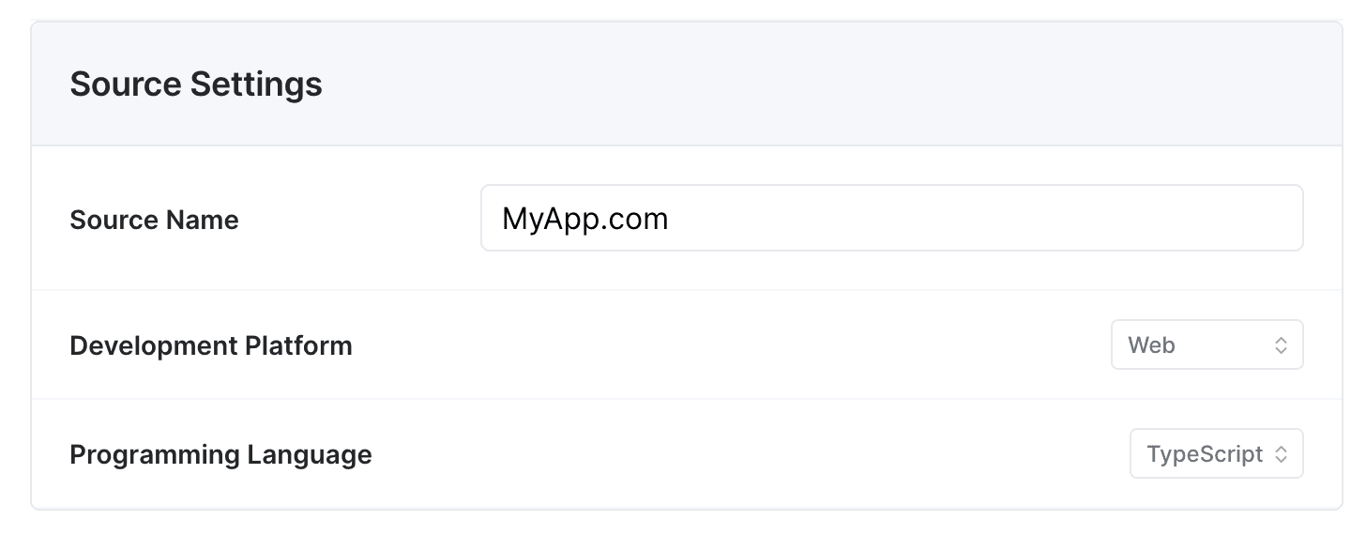Expand the platform selector showing Web
This screenshot has width=1366, height=535.
1207,344
